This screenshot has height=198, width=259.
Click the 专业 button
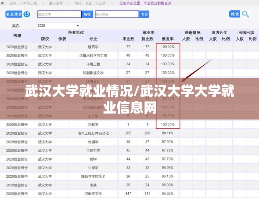click(x=144, y=14)
